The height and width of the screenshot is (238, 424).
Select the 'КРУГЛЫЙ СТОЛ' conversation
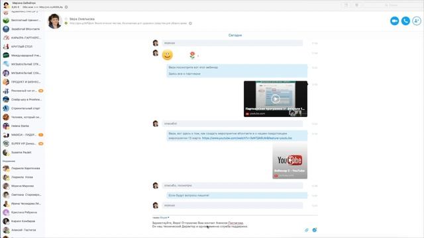click(23, 47)
